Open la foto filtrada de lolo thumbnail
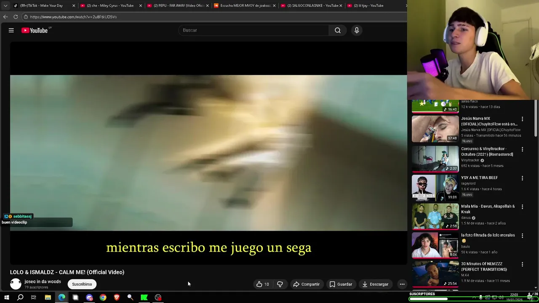 click(x=435, y=245)
